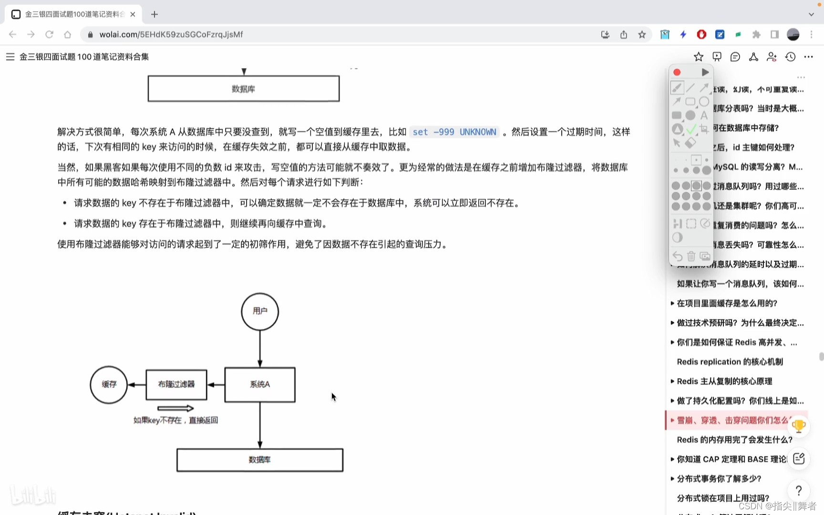
Task: Click the play arrow in drawing palette
Action: coord(705,72)
